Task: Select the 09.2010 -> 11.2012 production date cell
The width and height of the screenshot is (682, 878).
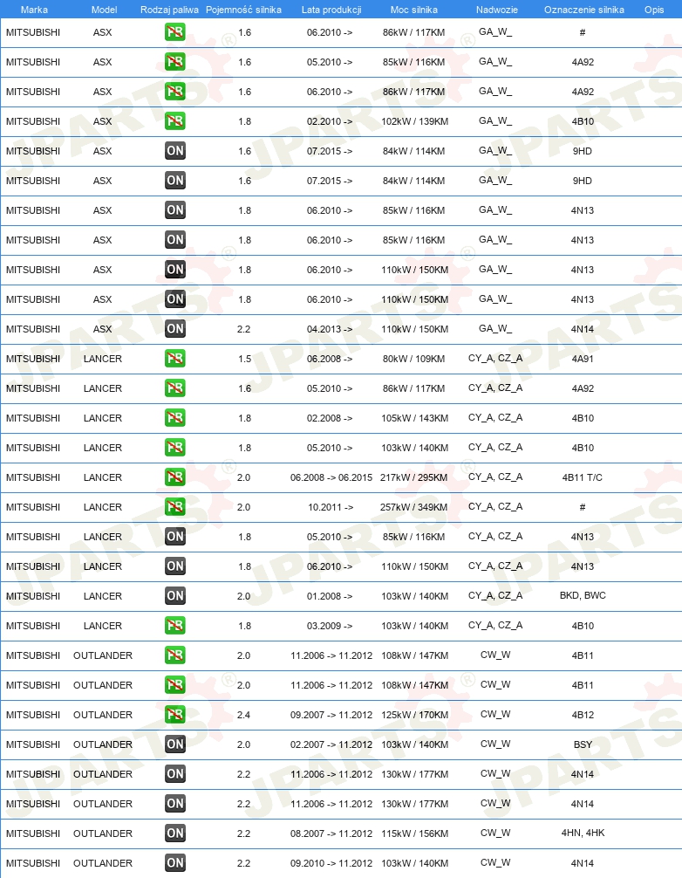Action: click(331, 863)
